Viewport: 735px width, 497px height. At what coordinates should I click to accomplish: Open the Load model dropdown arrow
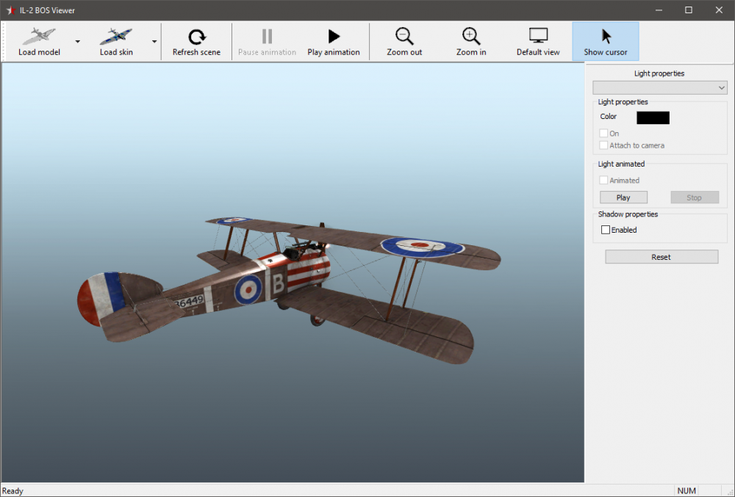coord(77,42)
